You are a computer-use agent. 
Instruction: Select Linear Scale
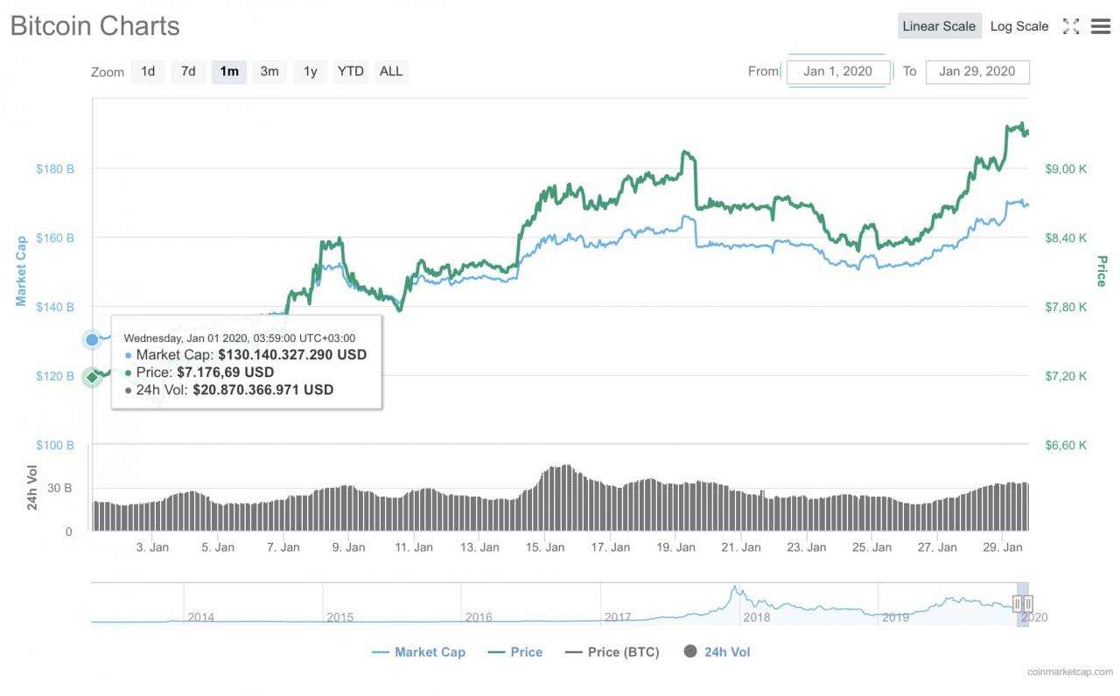(x=939, y=26)
